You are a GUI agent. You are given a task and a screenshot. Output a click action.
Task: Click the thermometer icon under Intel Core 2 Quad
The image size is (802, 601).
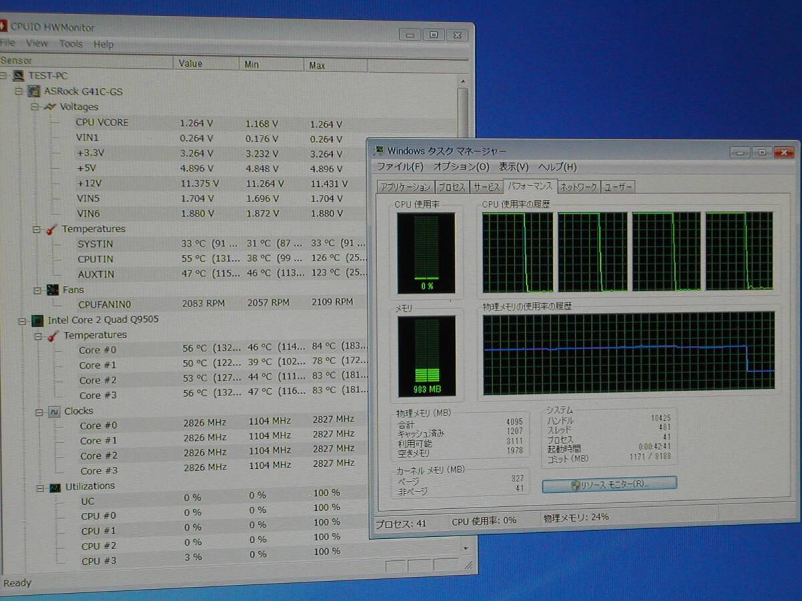pyautogui.click(x=53, y=336)
